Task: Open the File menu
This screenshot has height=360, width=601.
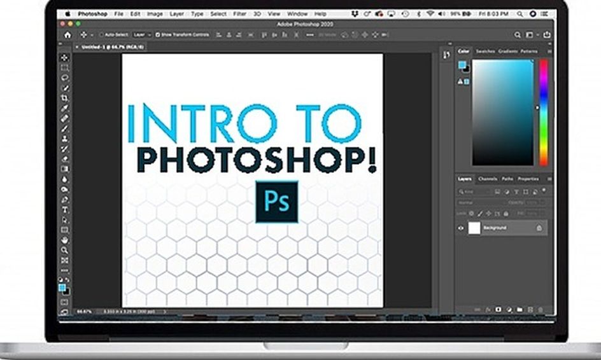Action: tap(119, 14)
